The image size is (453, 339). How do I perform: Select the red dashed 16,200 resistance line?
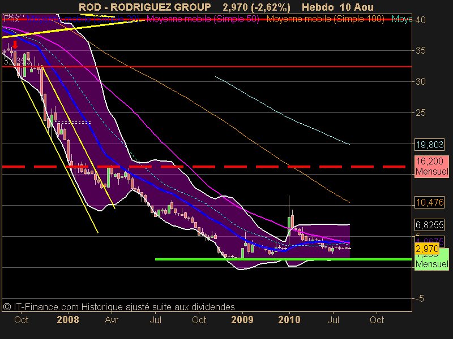click(204, 167)
